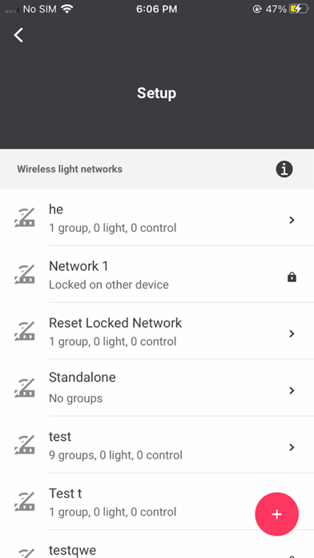Tap the network icon beside test
The image size is (314, 558).
click(x=25, y=445)
